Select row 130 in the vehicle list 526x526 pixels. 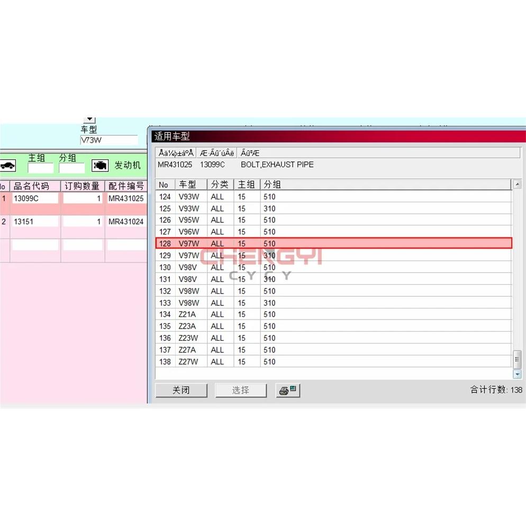(x=334, y=267)
